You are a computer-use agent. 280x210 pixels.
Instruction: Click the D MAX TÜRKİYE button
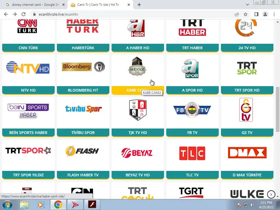pyautogui.click(x=247, y=175)
